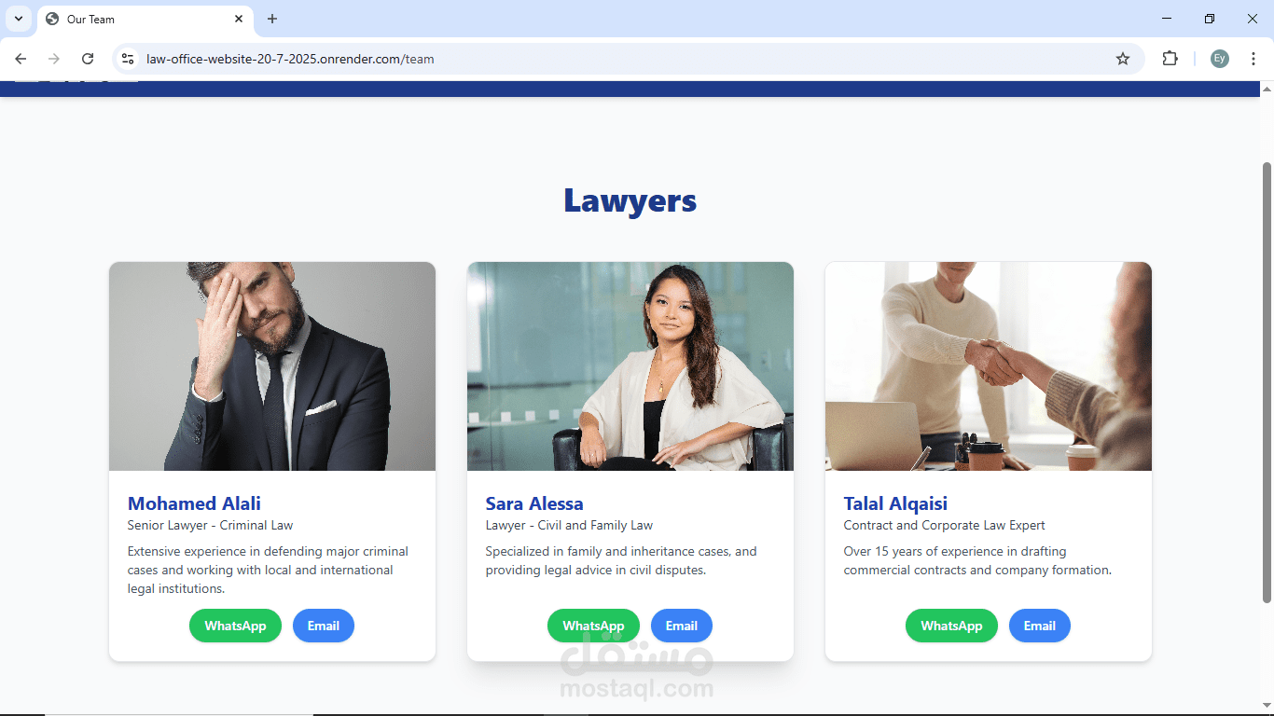Click Talal Alqaisi's WhatsApp button

point(951,626)
